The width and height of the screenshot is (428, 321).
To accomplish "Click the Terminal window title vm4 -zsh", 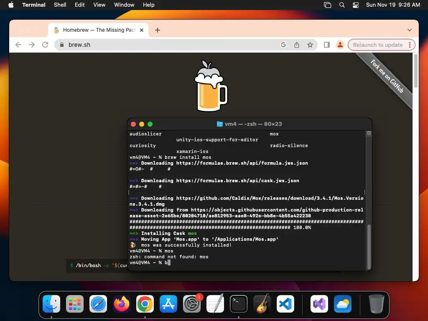I will [x=253, y=124].
